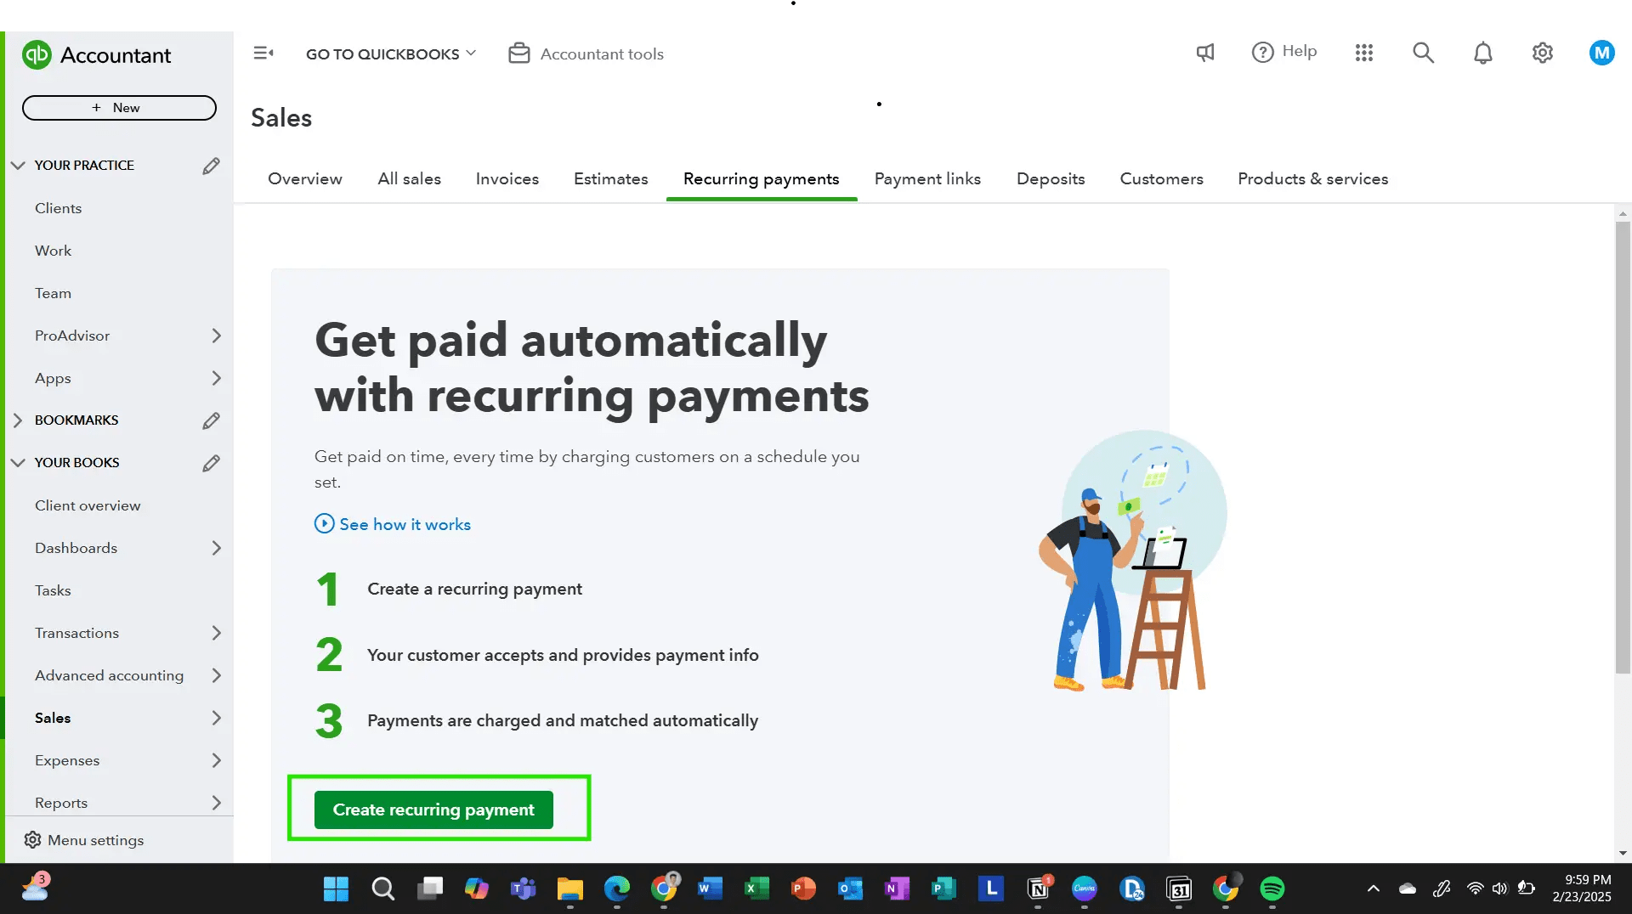Screen dimensions: 1632x914
Task: Expand the ProAdvisor submenu arrow
Action: point(216,336)
